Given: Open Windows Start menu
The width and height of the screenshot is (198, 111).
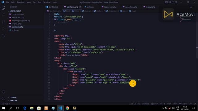Looking at the screenshot, I should (3, 108).
